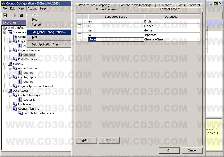The height and width of the screenshot is (157, 224).
Task: Click the Cognos Configuration title bar icon
Action: 3,3
